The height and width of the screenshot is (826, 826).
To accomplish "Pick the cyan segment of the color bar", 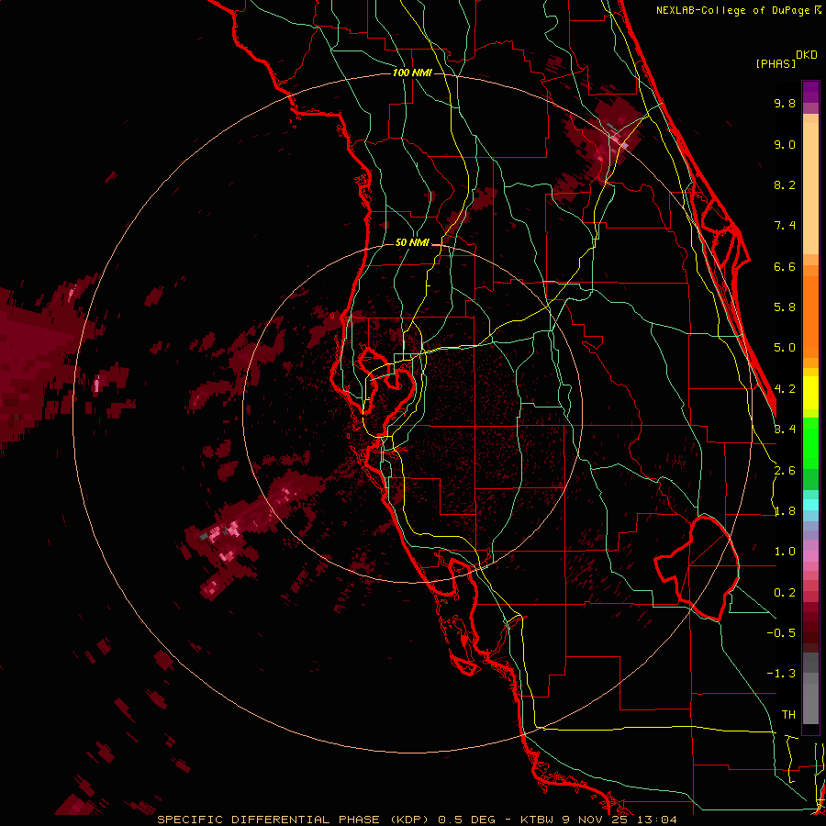I will tap(810, 505).
